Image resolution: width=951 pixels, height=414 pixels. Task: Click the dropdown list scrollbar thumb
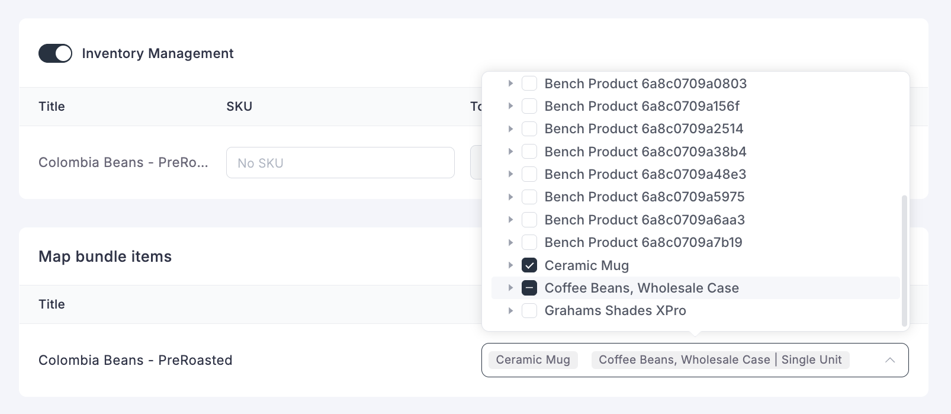click(904, 261)
